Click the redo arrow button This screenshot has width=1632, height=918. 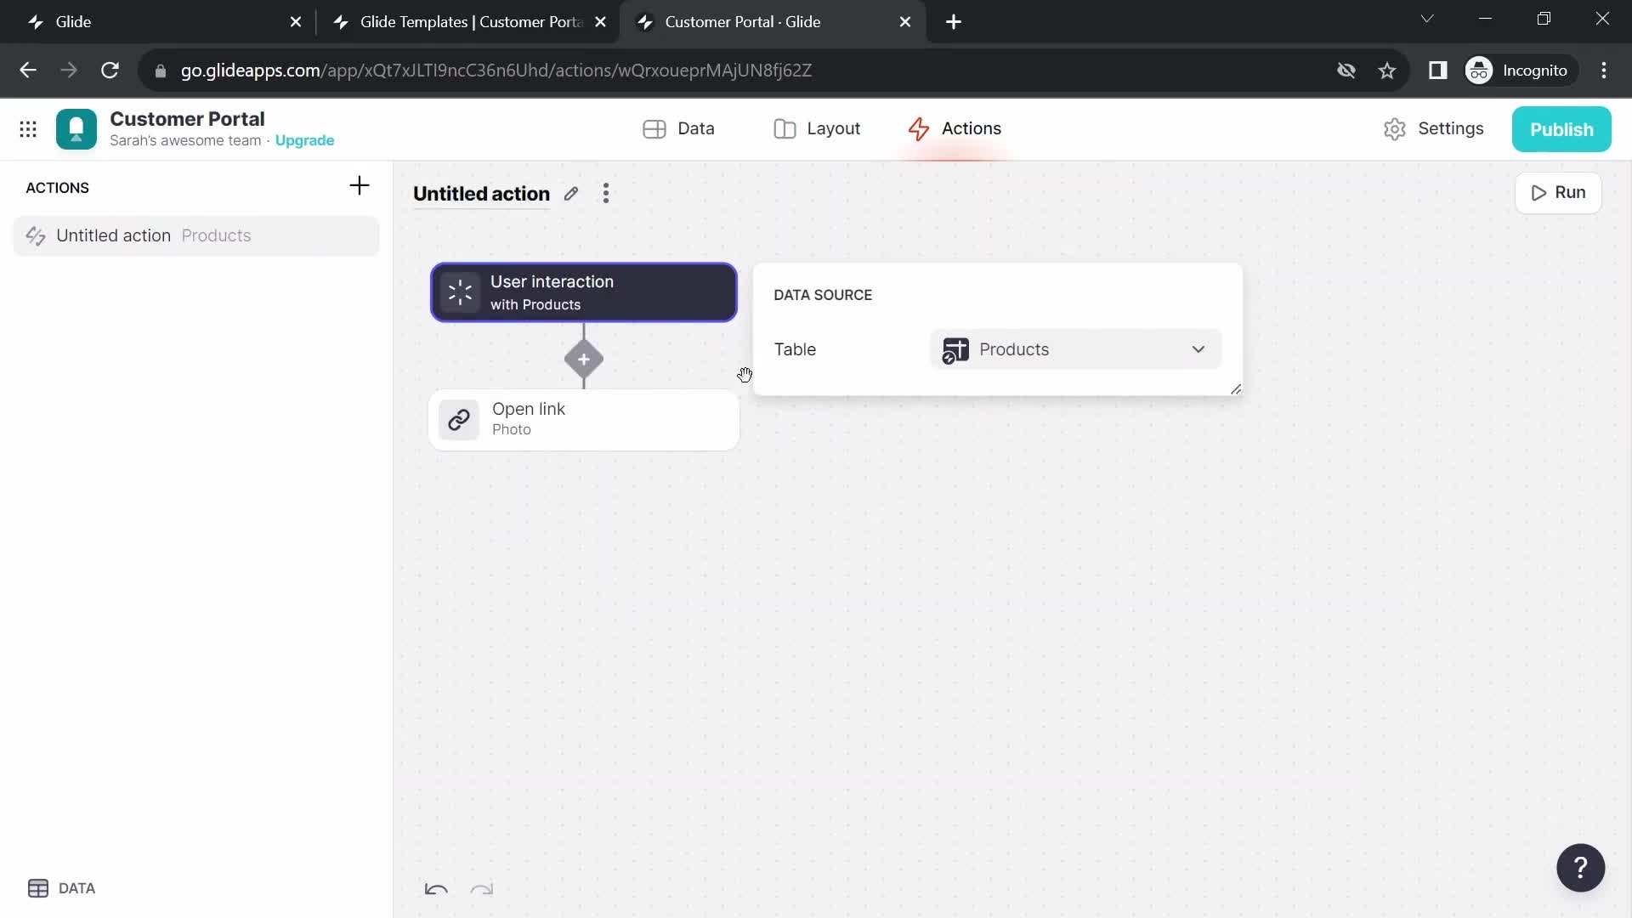pyautogui.click(x=482, y=887)
